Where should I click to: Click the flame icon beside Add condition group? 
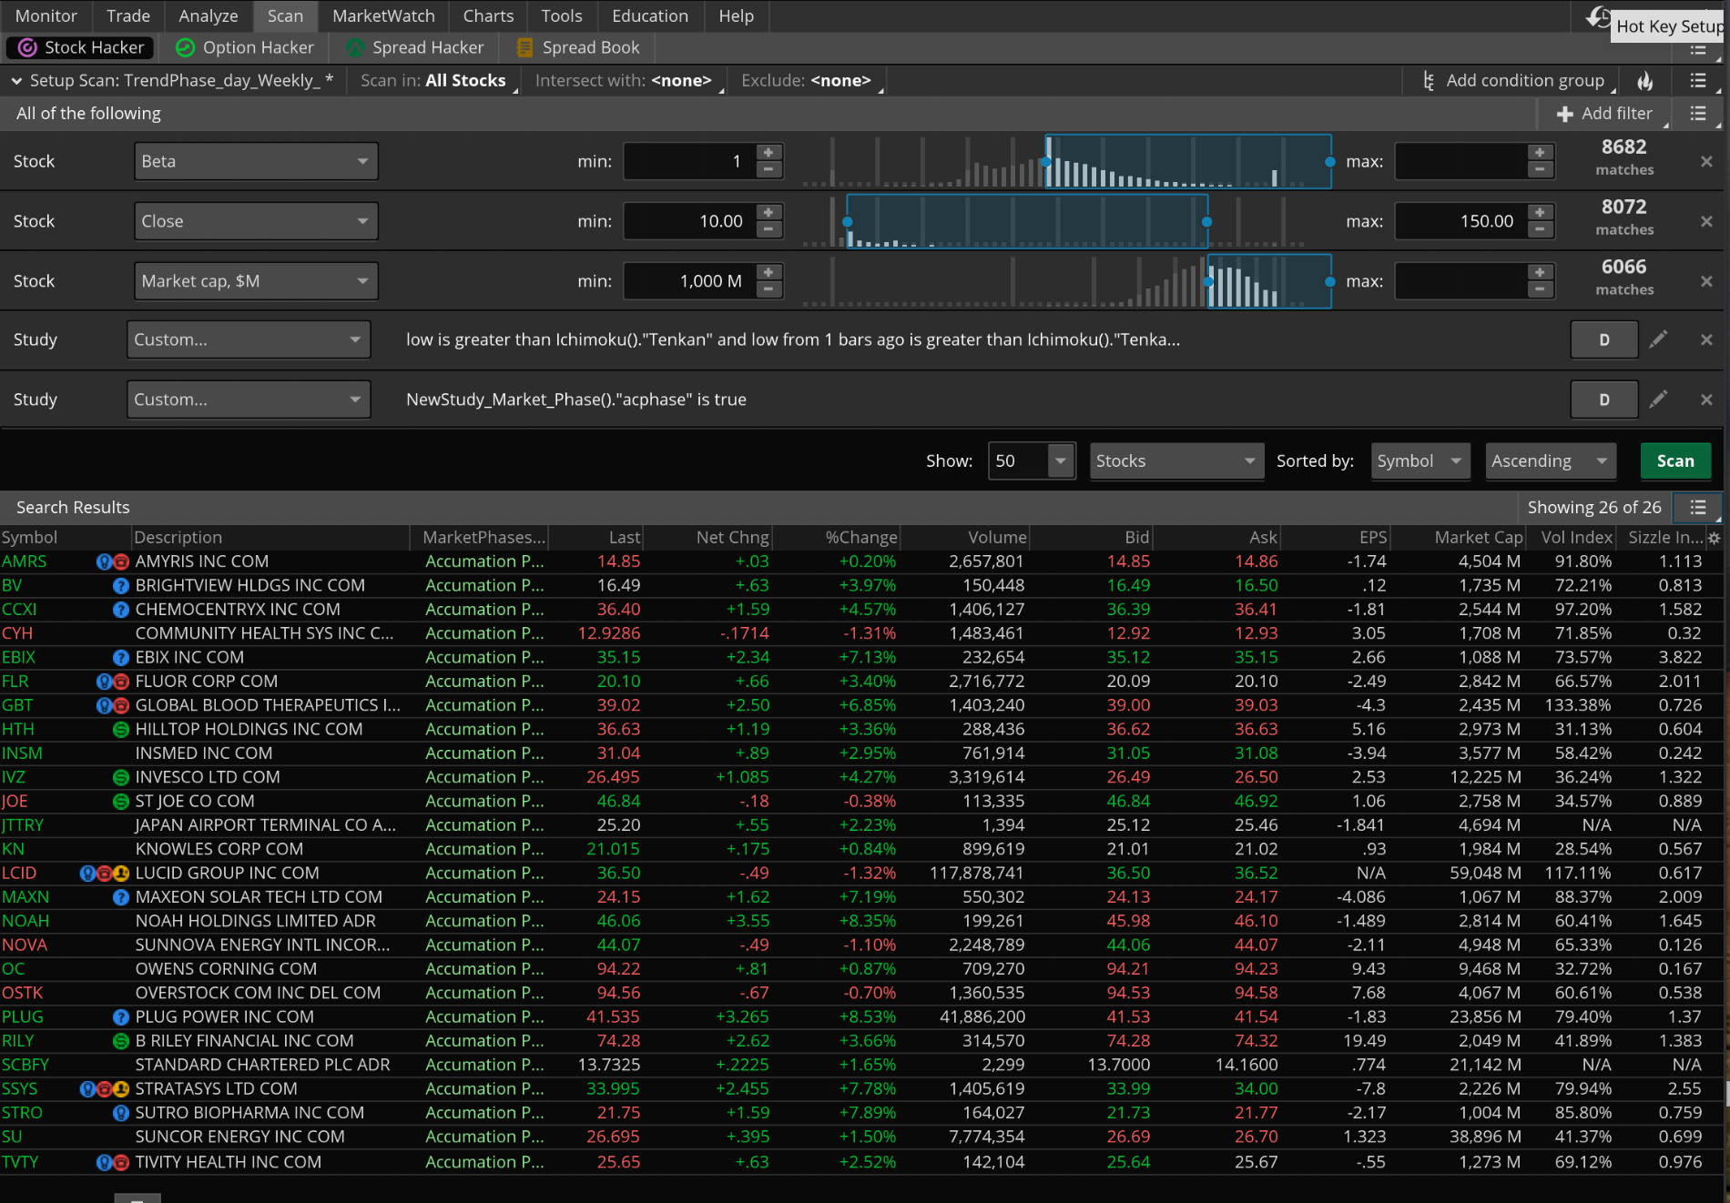click(1644, 81)
